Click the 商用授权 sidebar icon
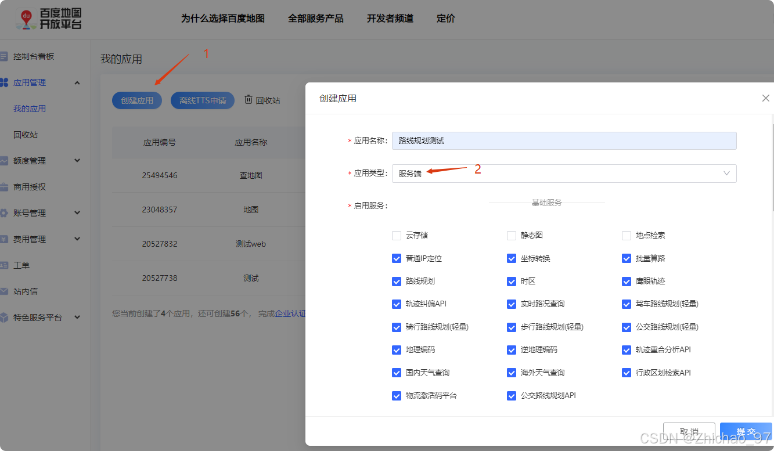Image resolution: width=774 pixels, height=451 pixels. point(4,187)
